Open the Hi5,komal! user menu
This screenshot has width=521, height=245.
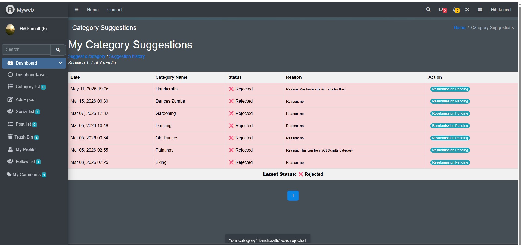click(x=501, y=10)
